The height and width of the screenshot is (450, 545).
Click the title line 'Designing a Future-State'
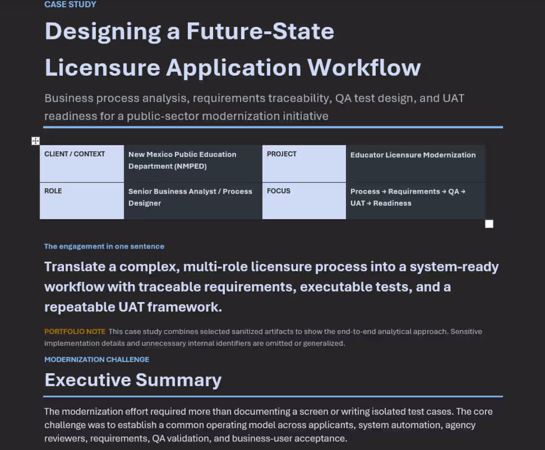coord(189,32)
